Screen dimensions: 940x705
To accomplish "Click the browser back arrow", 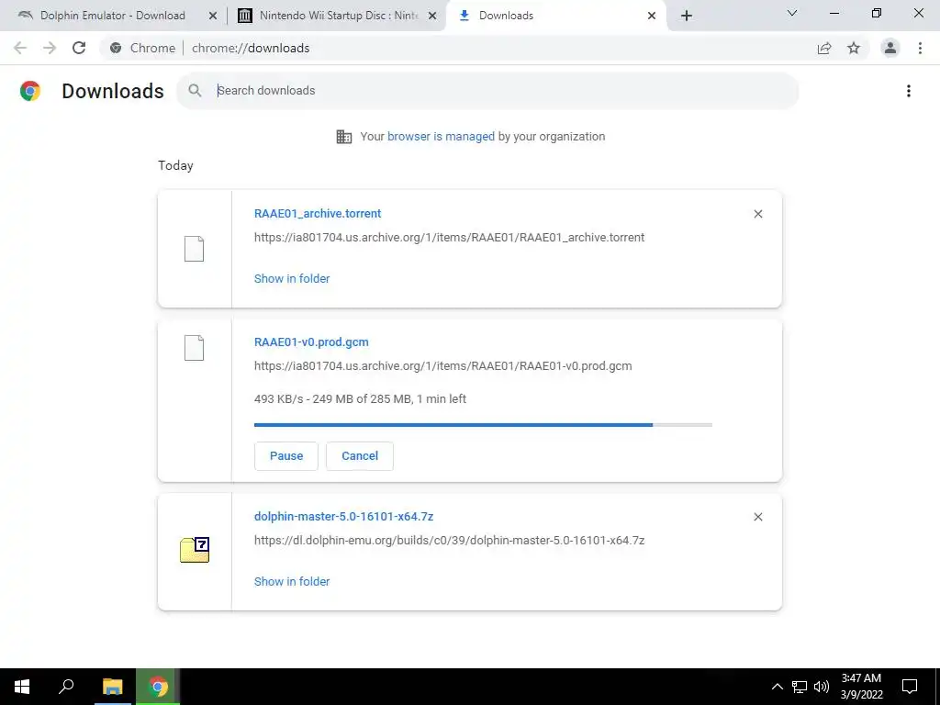I will click(x=20, y=48).
